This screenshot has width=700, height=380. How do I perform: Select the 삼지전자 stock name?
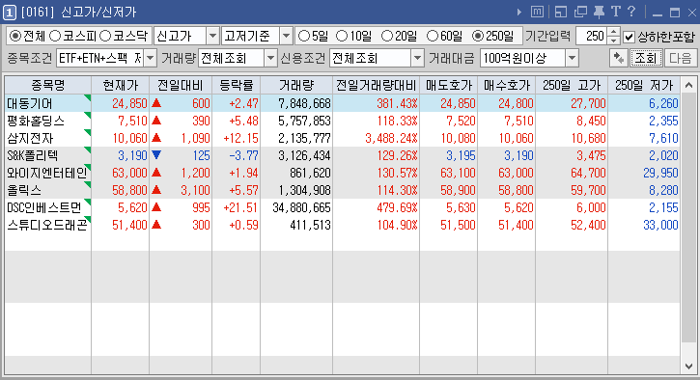coord(30,138)
